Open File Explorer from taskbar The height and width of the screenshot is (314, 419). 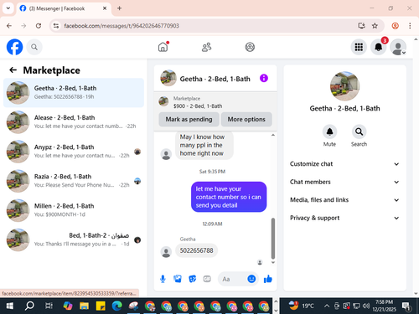coord(84,306)
